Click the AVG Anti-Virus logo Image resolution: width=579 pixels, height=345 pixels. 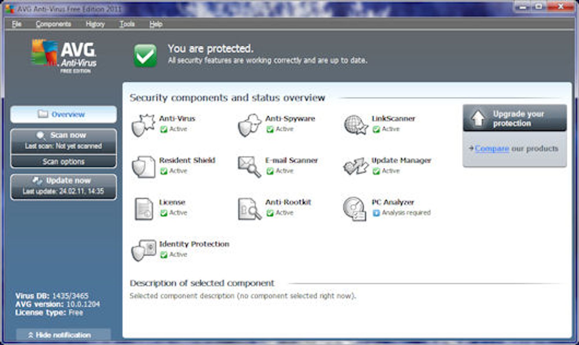pos(64,56)
